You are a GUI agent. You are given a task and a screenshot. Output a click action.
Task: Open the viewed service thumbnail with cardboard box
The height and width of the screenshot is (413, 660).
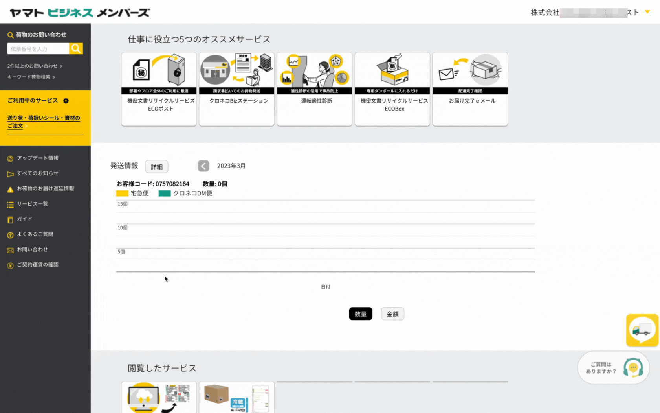pyautogui.click(x=236, y=397)
